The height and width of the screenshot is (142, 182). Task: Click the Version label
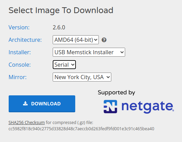pyautogui.click(x=19, y=27)
